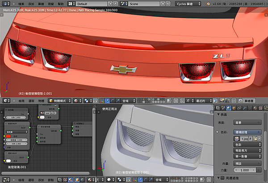
Task: Open the 物體模式 mode dropdown
Action: pyautogui.click(x=60, y=101)
